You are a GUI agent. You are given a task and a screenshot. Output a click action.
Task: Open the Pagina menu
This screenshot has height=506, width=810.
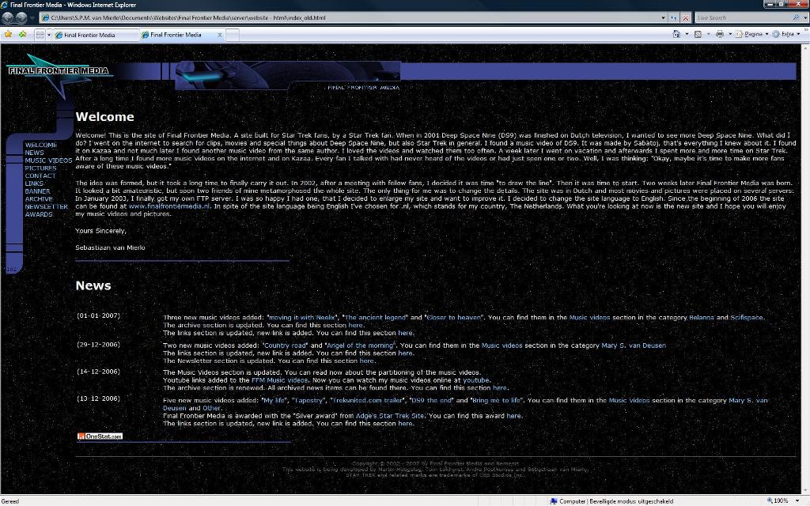click(x=751, y=34)
